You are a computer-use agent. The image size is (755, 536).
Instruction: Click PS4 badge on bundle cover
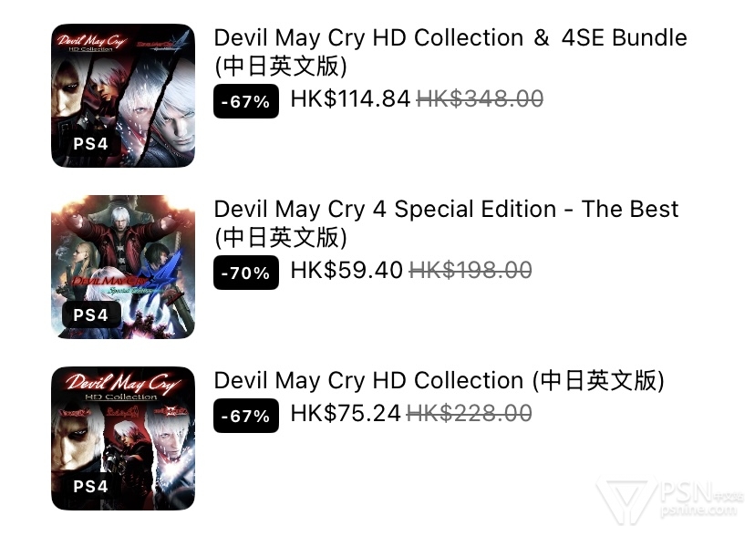[x=90, y=143]
